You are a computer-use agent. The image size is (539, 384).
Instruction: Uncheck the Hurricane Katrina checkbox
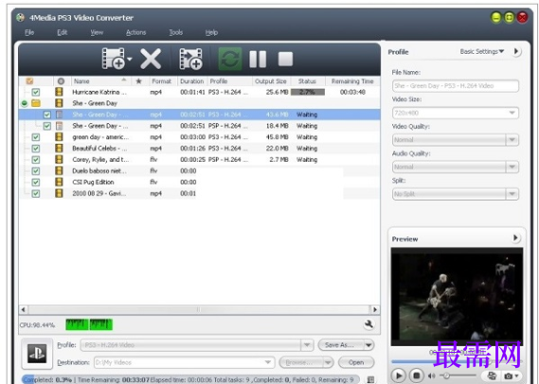pyautogui.click(x=36, y=92)
